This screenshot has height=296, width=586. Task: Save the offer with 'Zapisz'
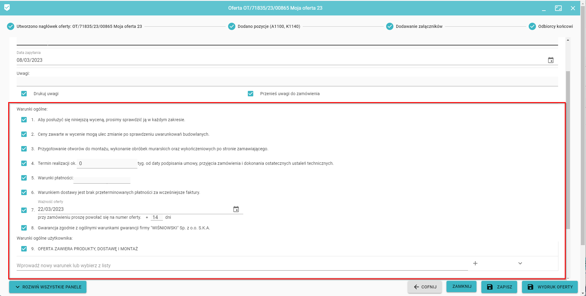(499, 287)
